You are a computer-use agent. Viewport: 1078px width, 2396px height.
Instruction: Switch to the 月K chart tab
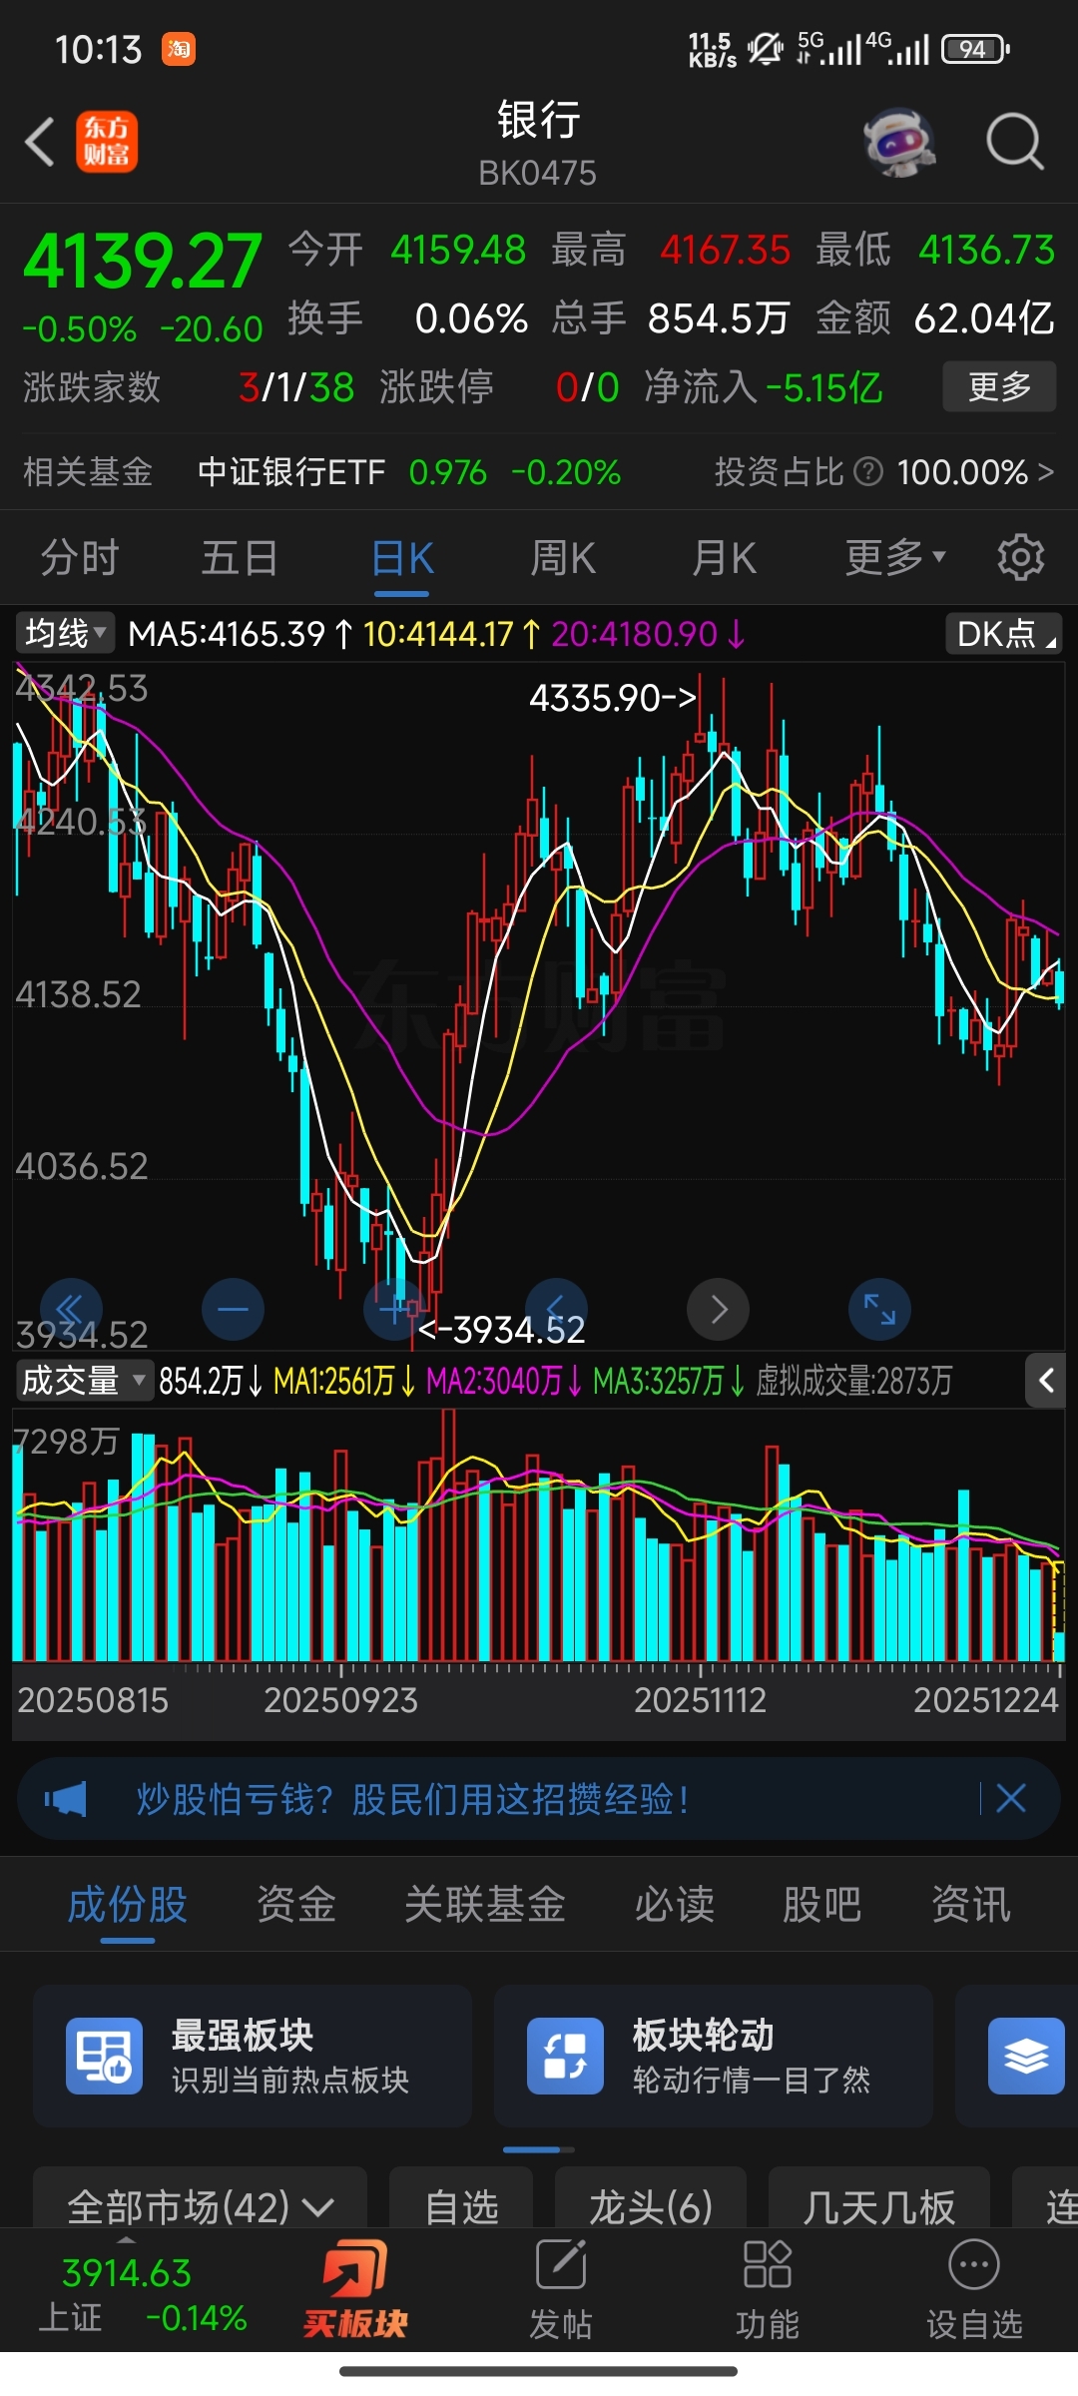coord(725,557)
